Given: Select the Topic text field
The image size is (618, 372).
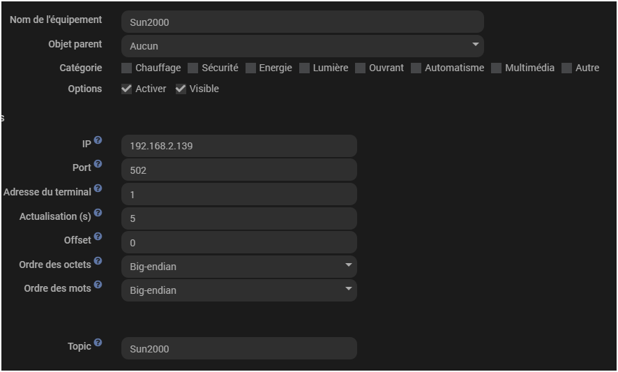Looking at the screenshot, I should pyautogui.click(x=239, y=349).
